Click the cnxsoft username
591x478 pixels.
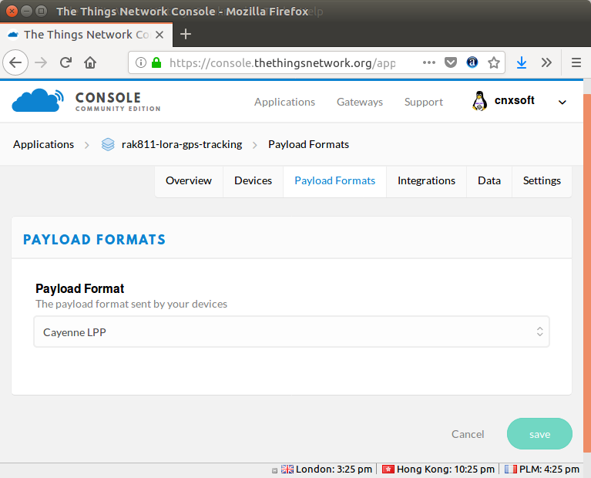click(514, 100)
